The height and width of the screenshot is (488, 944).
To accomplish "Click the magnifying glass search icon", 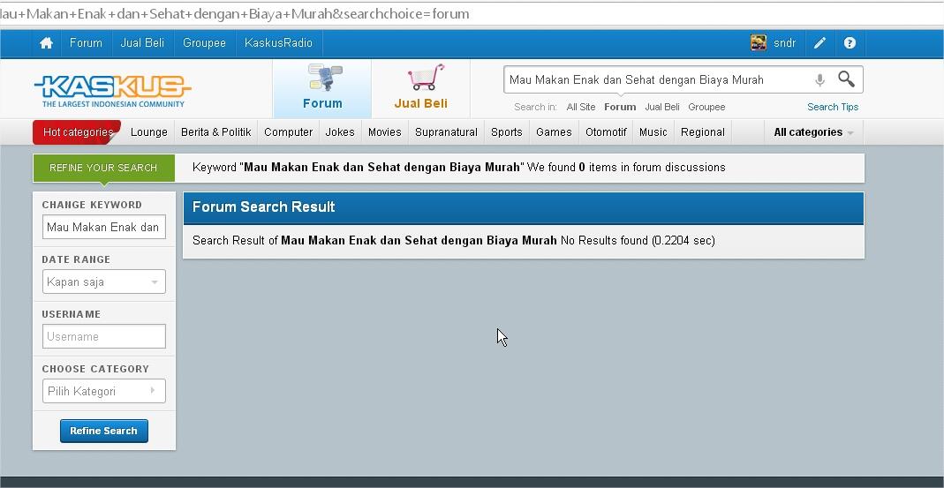I will [x=847, y=79].
